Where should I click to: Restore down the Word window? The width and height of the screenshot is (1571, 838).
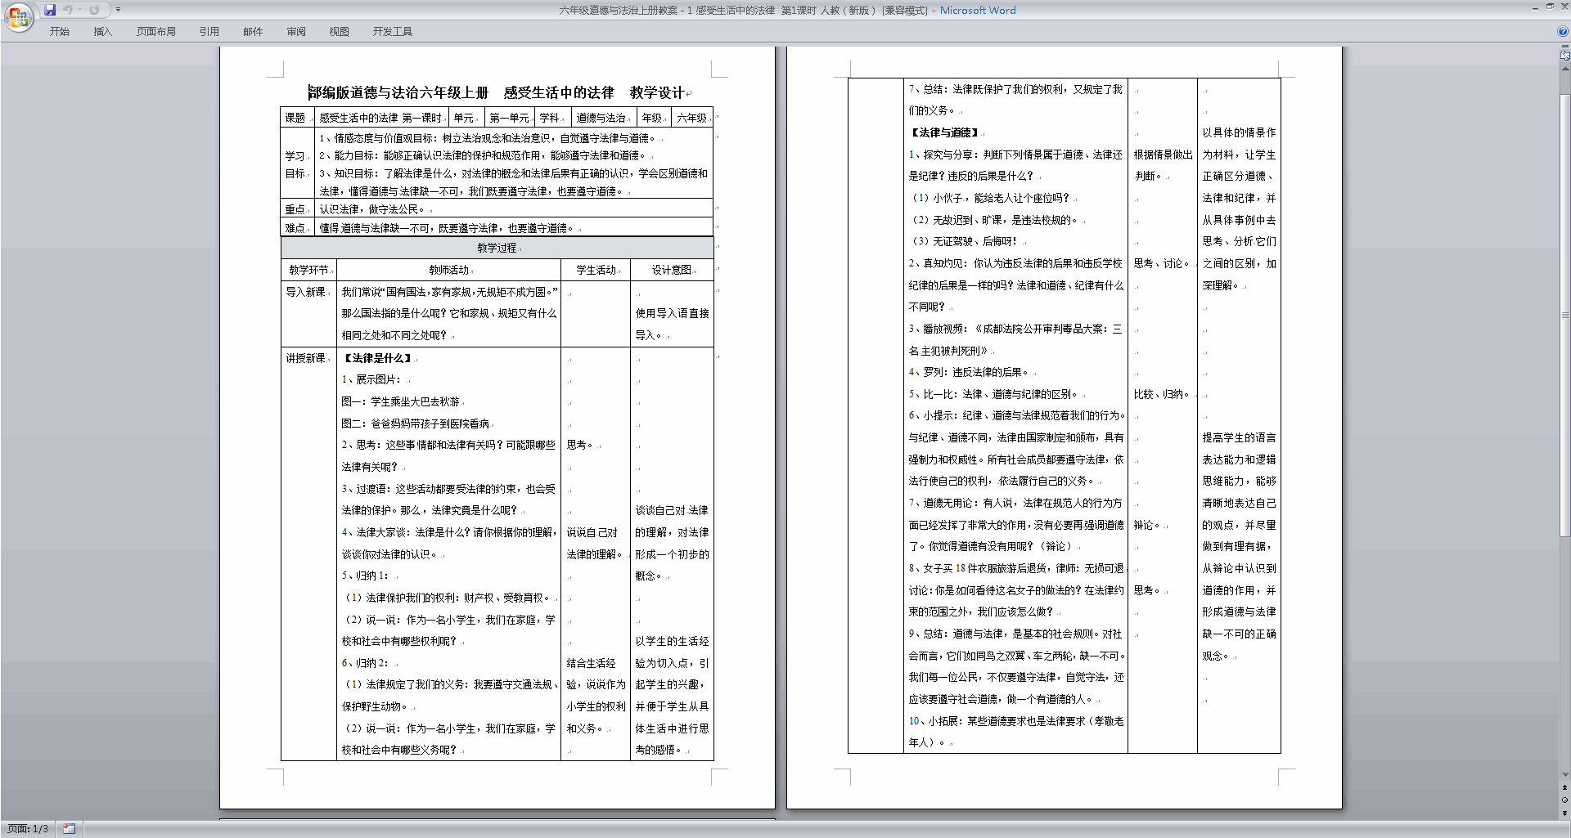tap(1549, 7)
